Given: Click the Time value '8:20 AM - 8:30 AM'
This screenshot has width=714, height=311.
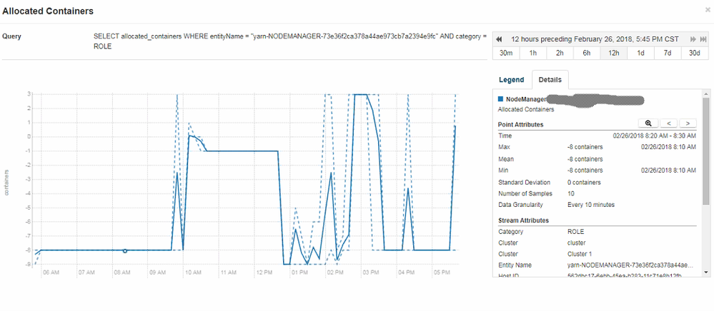Looking at the screenshot, I should [x=655, y=136].
